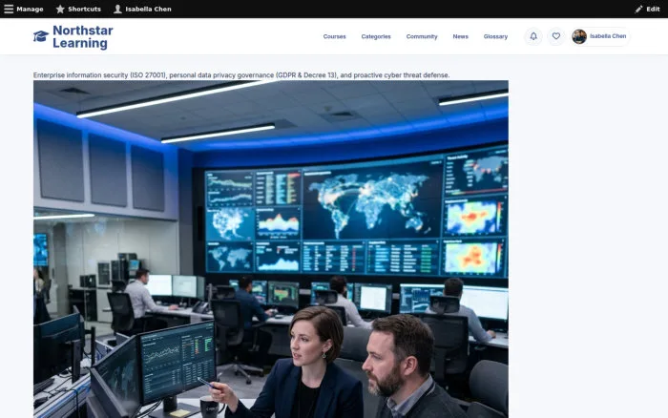Open notifications bell icon
Viewport: 668px width, 418px height.
[533, 36]
